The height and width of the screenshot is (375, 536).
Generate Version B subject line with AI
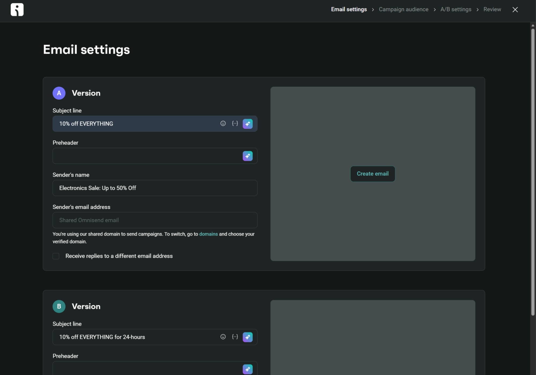click(x=248, y=337)
